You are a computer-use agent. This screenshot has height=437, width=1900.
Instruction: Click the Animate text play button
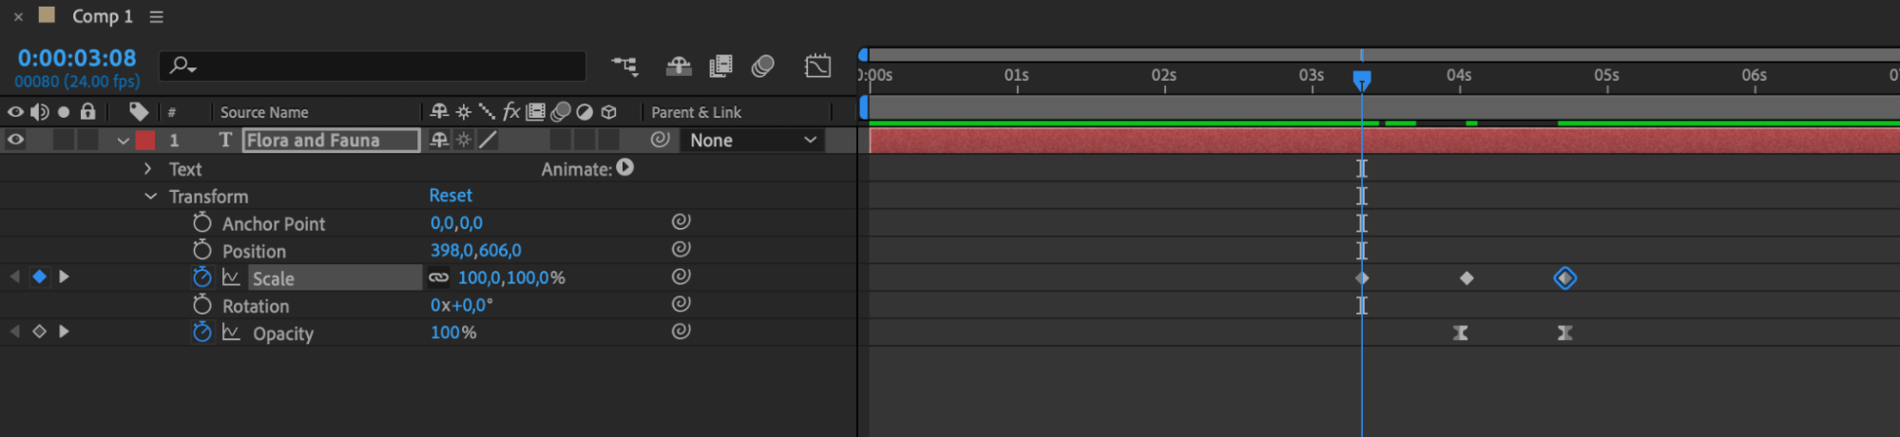[x=624, y=168]
